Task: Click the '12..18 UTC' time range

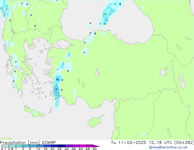Action: pos(160,143)
